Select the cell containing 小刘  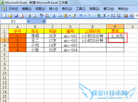tap(35, 45)
